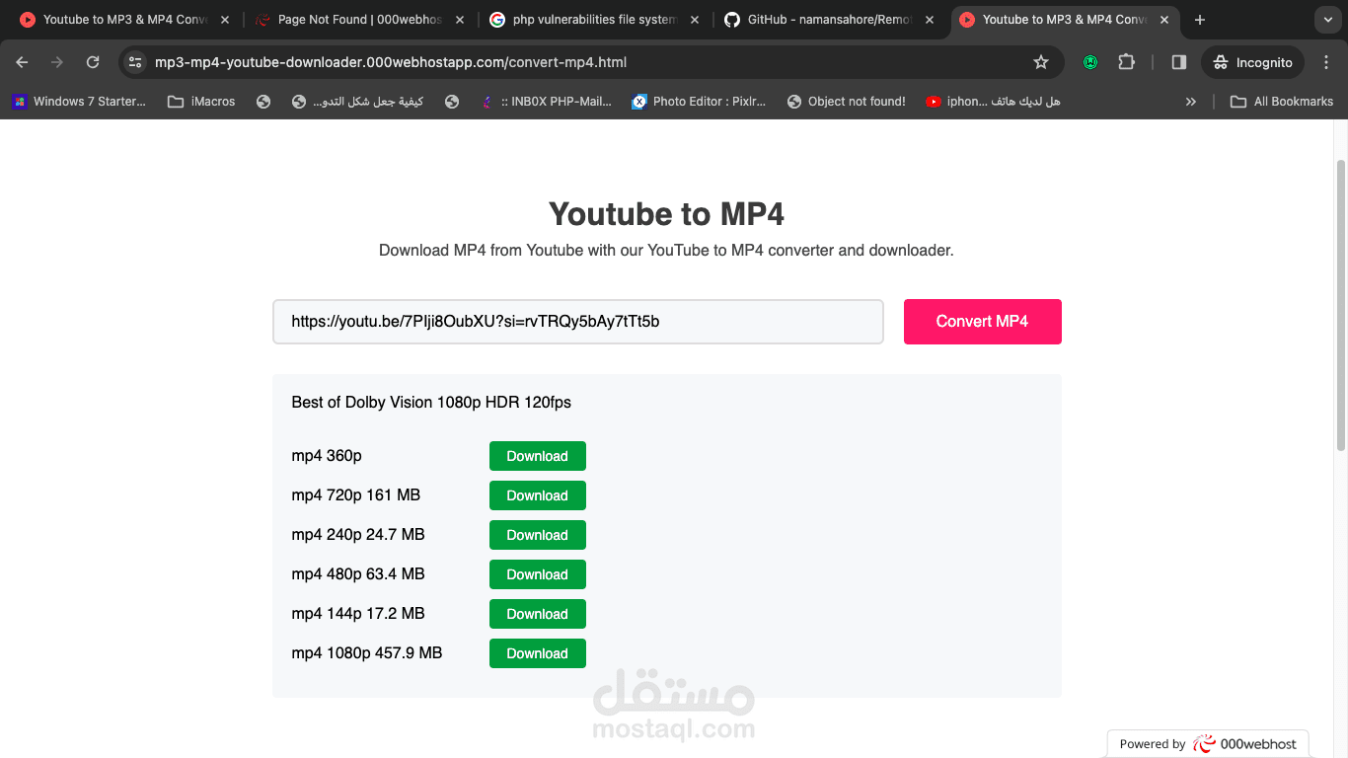This screenshot has width=1348, height=758.
Task: Download the mp4 720p 161 MB version
Action: tap(538, 495)
